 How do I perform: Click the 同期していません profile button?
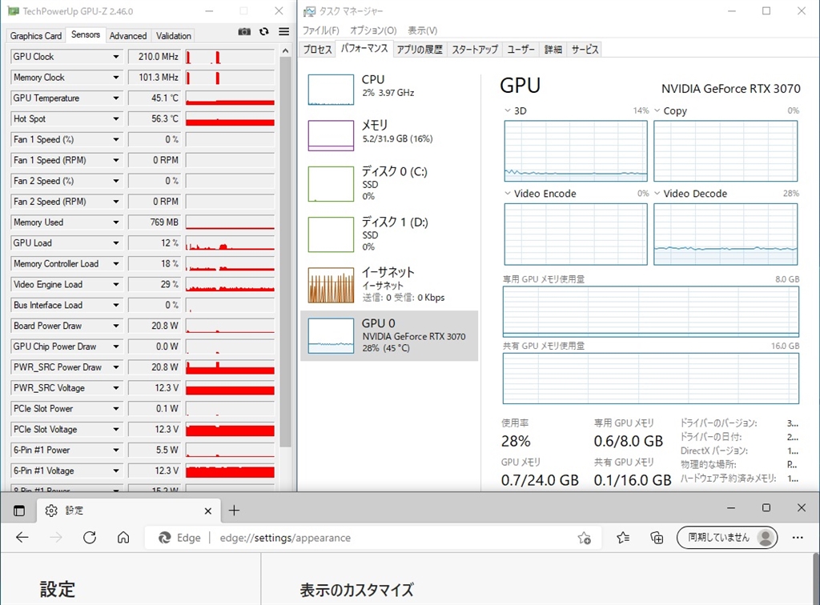(726, 538)
